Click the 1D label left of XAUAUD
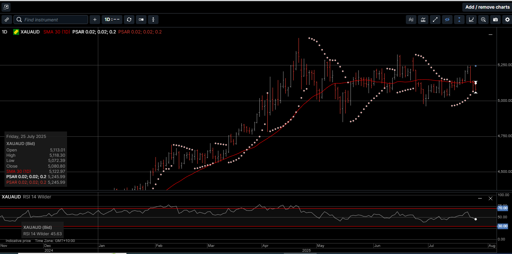Image resolution: width=512 pixels, height=254 pixels. click(x=5, y=32)
